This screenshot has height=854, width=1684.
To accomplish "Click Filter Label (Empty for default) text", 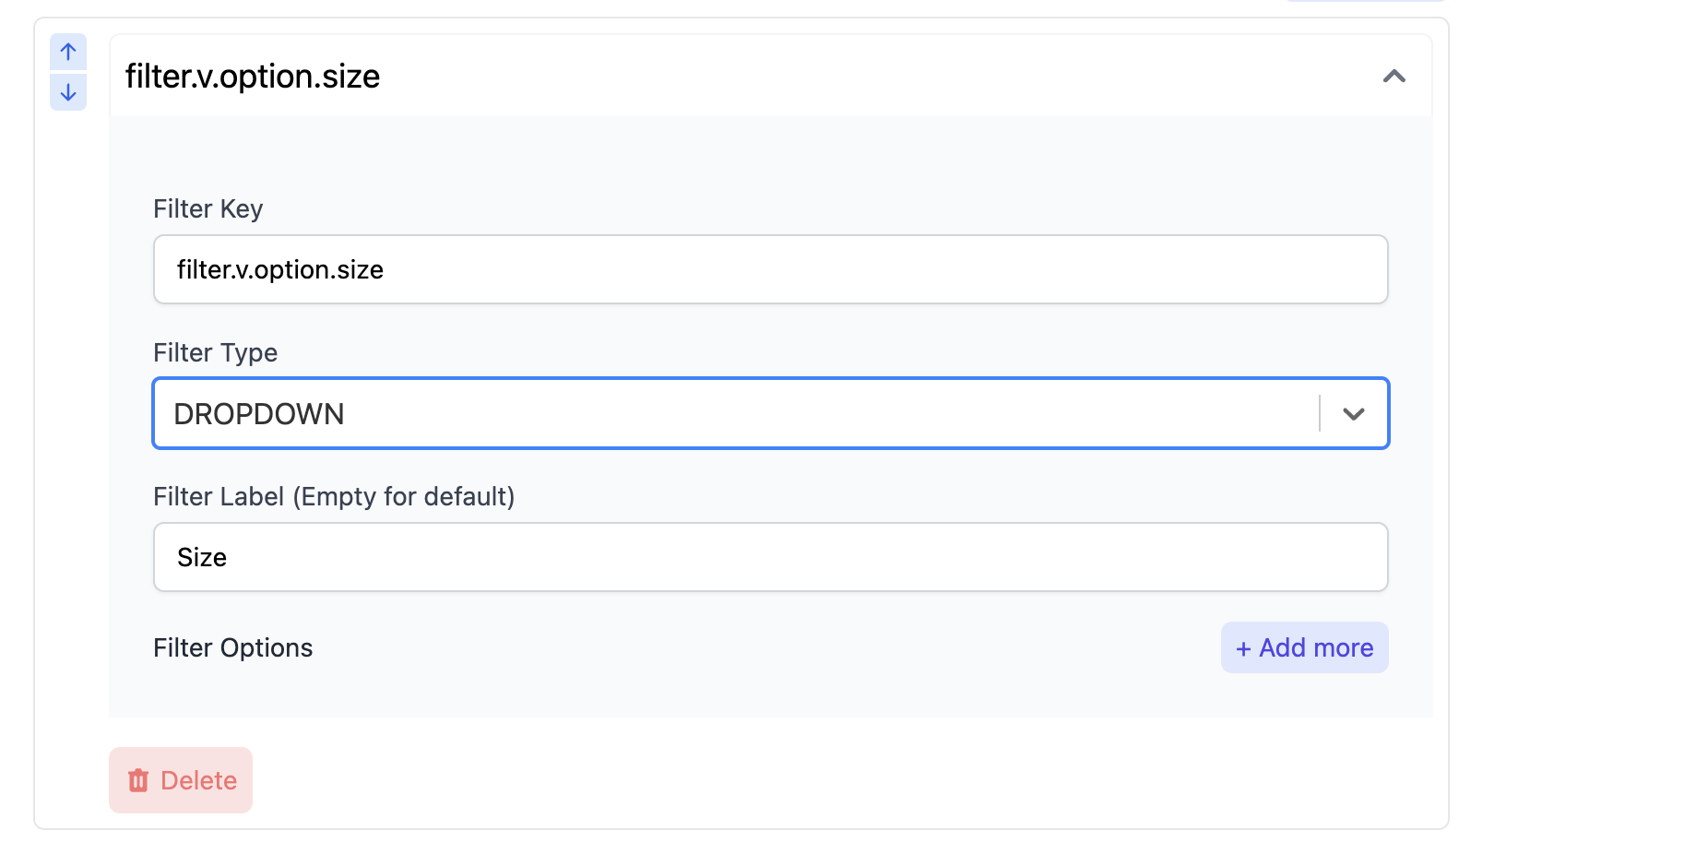I will [x=334, y=496].
